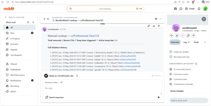211x106 pixels.
Task: Open Saved responses
Action: 54,97
